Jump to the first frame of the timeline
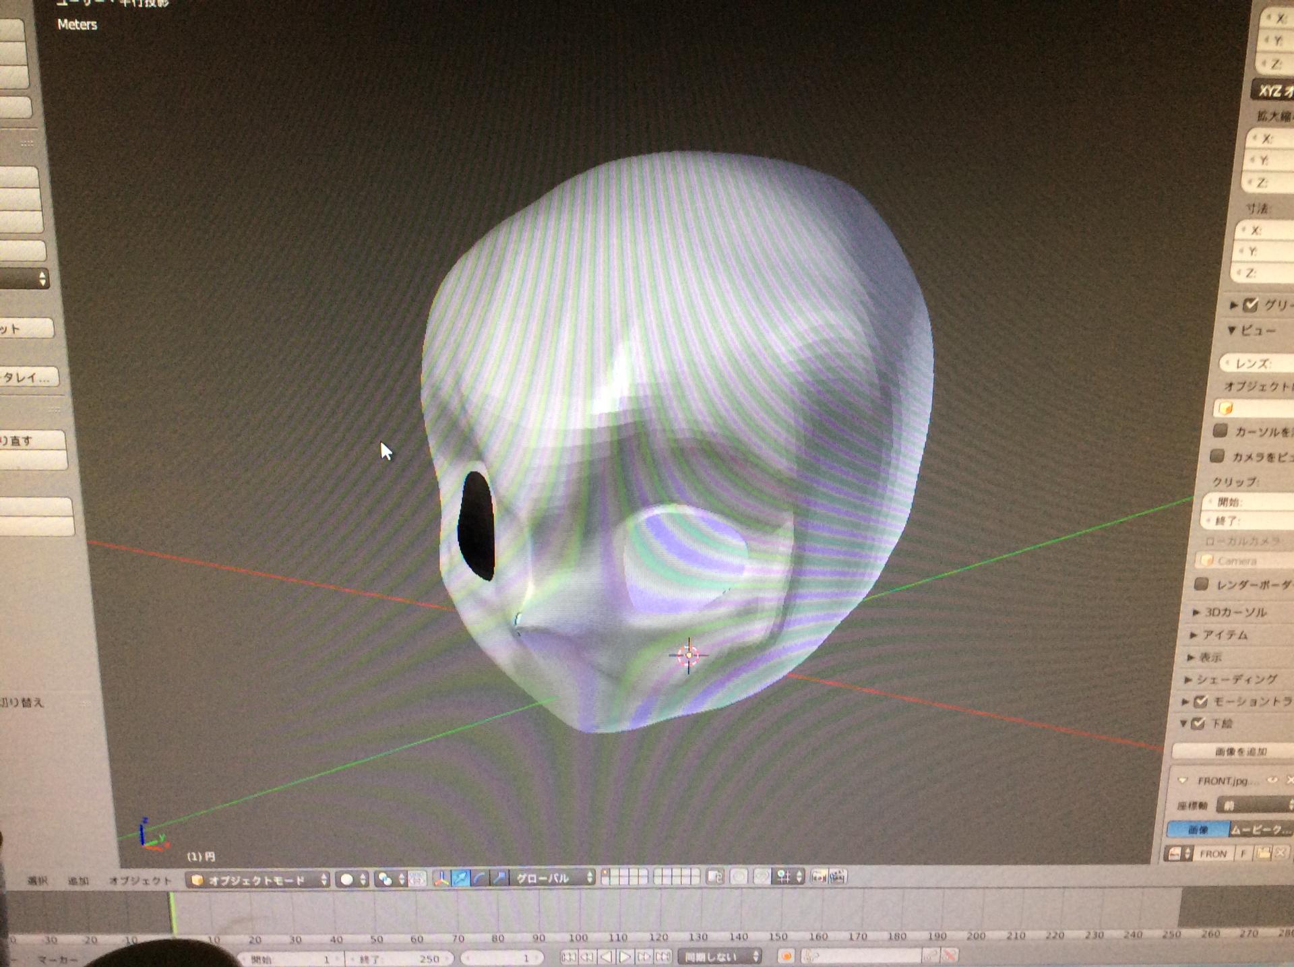Image resolution: width=1294 pixels, height=967 pixels. [x=569, y=956]
